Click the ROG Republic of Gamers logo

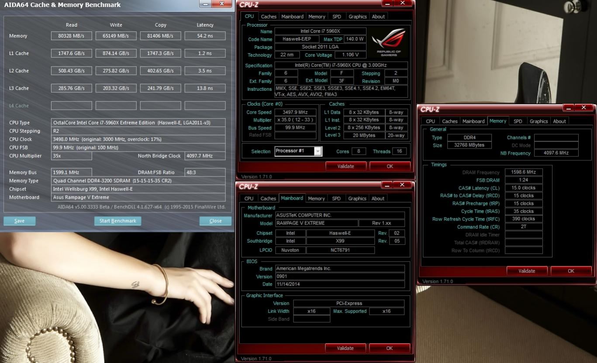coord(388,42)
